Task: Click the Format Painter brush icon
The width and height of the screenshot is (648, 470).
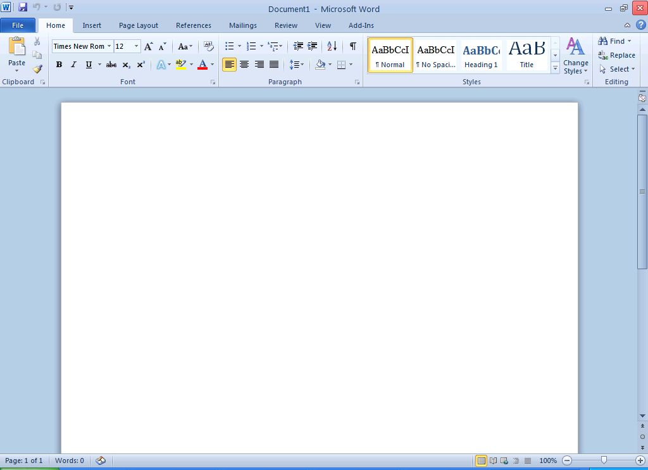Action: click(37, 69)
